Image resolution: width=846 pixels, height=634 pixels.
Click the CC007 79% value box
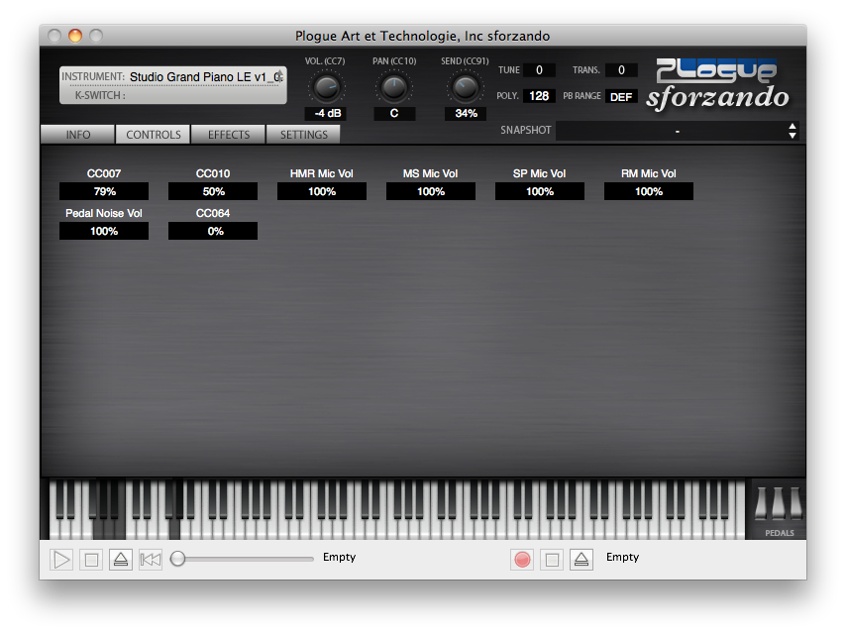click(104, 191)
